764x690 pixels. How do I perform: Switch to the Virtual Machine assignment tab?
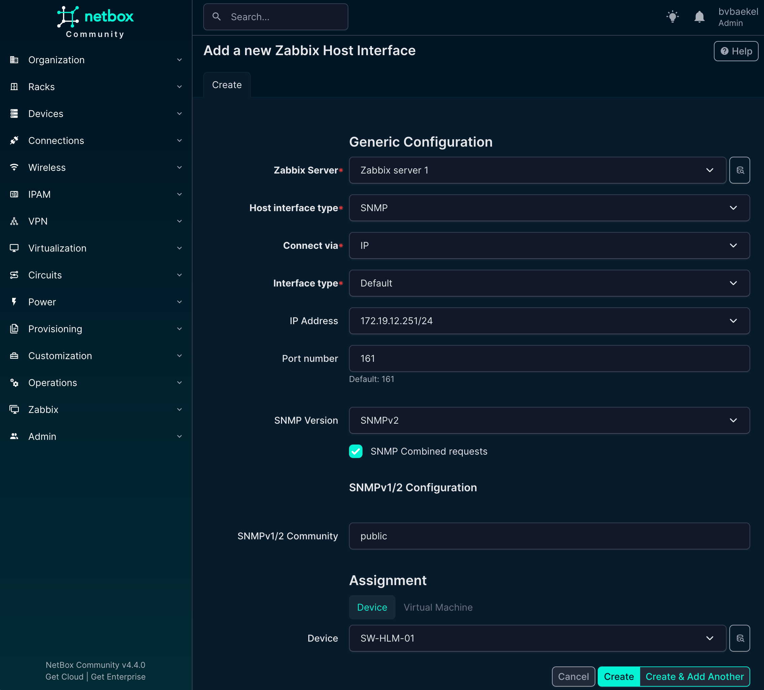pos(438,607)
